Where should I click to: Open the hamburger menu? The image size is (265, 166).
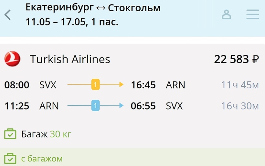[253, 15]
